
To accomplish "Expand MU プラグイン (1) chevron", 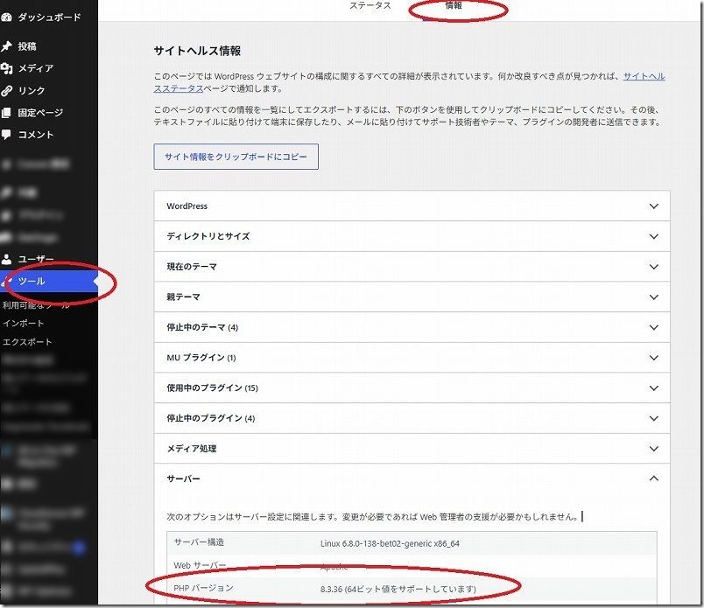I will [654, 358].
